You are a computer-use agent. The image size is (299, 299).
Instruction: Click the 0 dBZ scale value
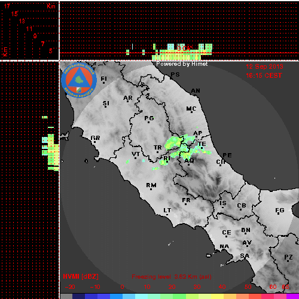click(x=122, y=287)
